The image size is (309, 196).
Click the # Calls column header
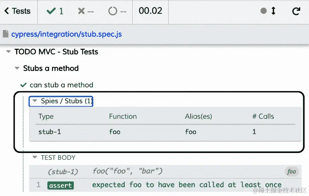click(x=263, y=116)
